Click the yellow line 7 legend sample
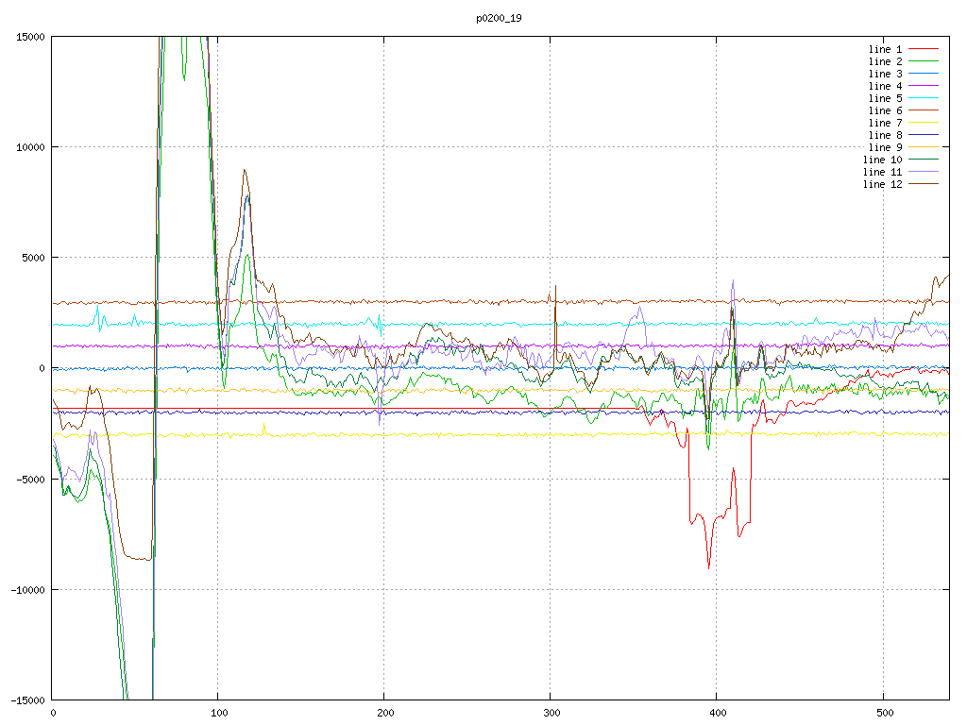The height and width of the screenshot is (725, 967). (924, 123)
